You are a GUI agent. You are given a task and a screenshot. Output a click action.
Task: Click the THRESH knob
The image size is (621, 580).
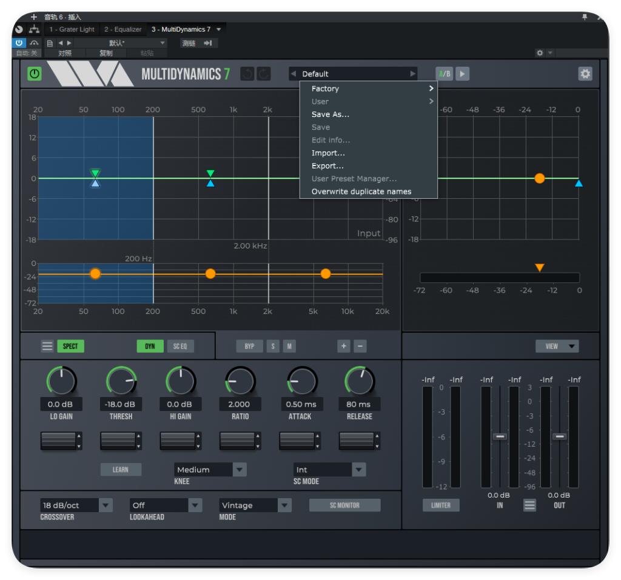point(121,381)
